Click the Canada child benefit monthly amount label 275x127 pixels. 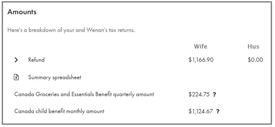point(59,112)
